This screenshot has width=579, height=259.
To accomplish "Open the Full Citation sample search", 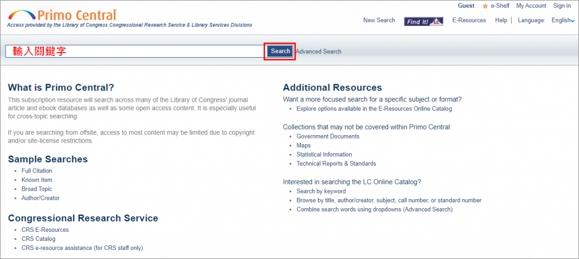I will (37, 171).
